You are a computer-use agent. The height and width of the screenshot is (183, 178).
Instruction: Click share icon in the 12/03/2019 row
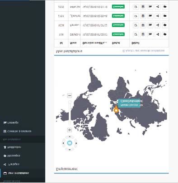tap(158, 25)
